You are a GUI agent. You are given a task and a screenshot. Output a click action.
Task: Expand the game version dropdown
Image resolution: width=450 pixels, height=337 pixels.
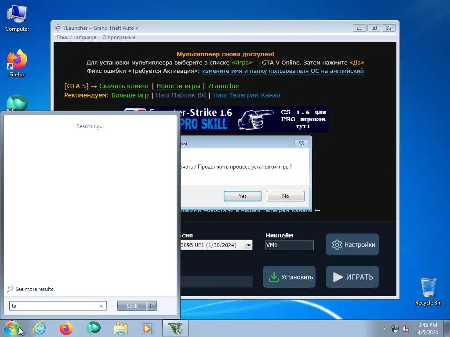(249, 245)
